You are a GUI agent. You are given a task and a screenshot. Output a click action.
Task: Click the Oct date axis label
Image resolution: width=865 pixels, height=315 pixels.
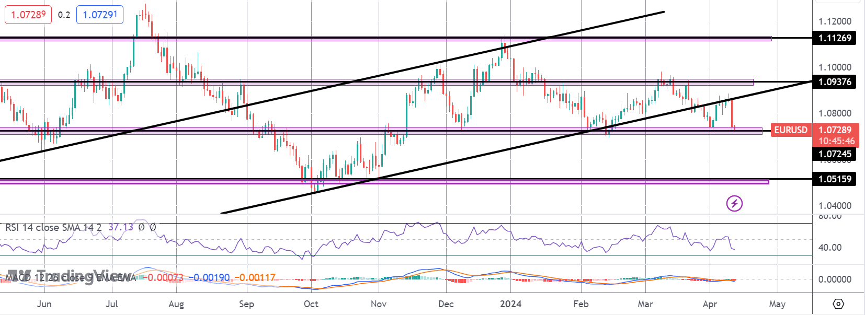311,304
